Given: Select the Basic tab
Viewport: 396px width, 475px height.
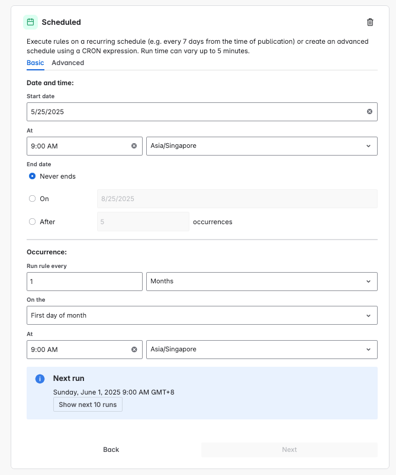Looking at the screenshot, I should [35, 63].
